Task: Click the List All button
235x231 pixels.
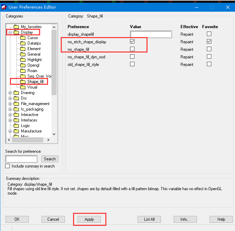Action: (x=149, y=219)
